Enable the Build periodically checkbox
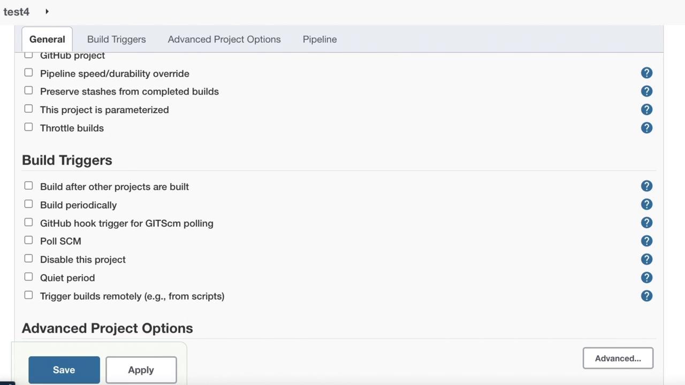Screen dimensions: 685x385 (28, 204)
